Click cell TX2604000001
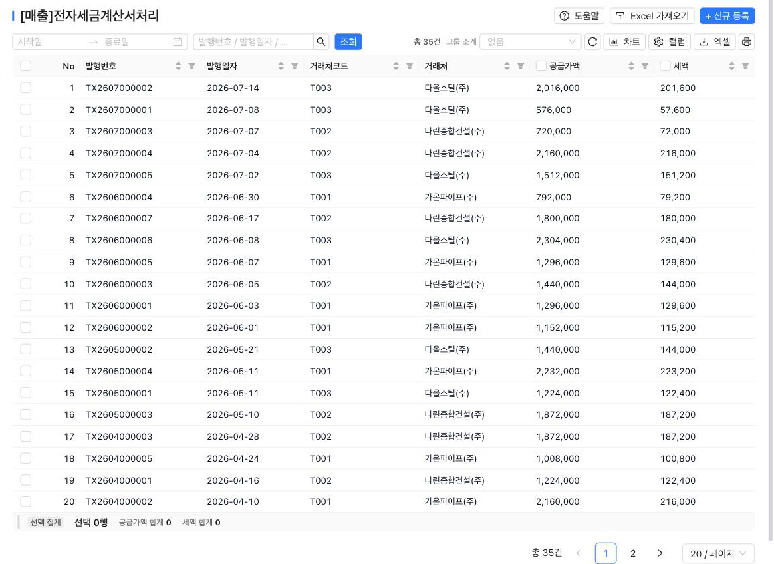 [119, 481]
